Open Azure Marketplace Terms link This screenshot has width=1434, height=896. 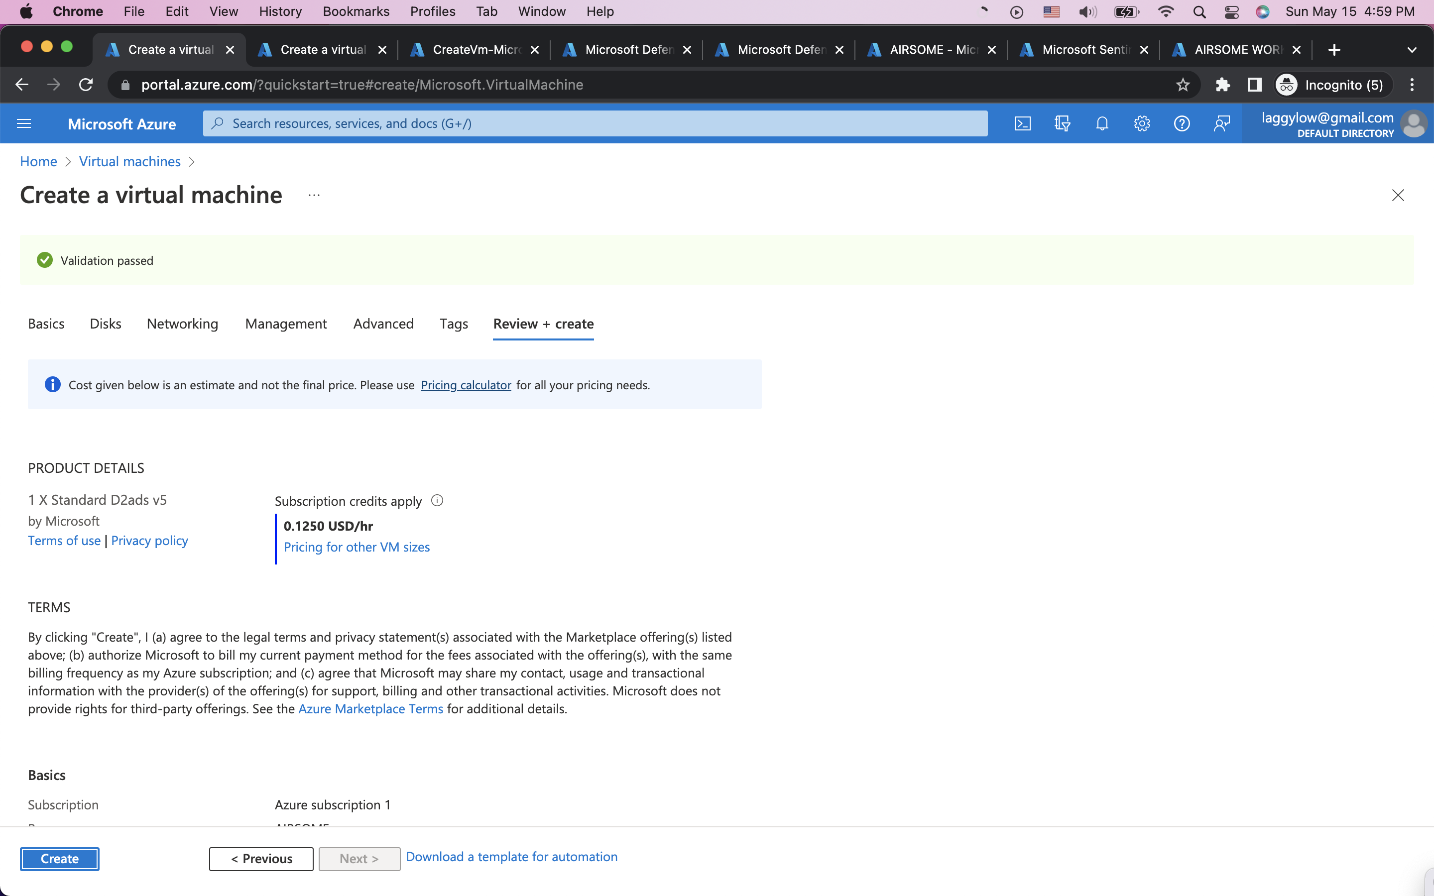click(x=370, y=709)
